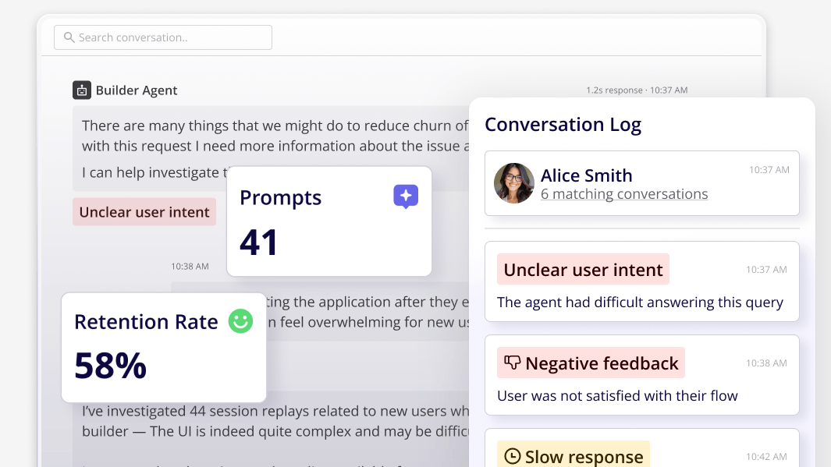Open the 6 matching conversations link
The width and height of the screenshot is (831, 467).
(x=624, y=194)
